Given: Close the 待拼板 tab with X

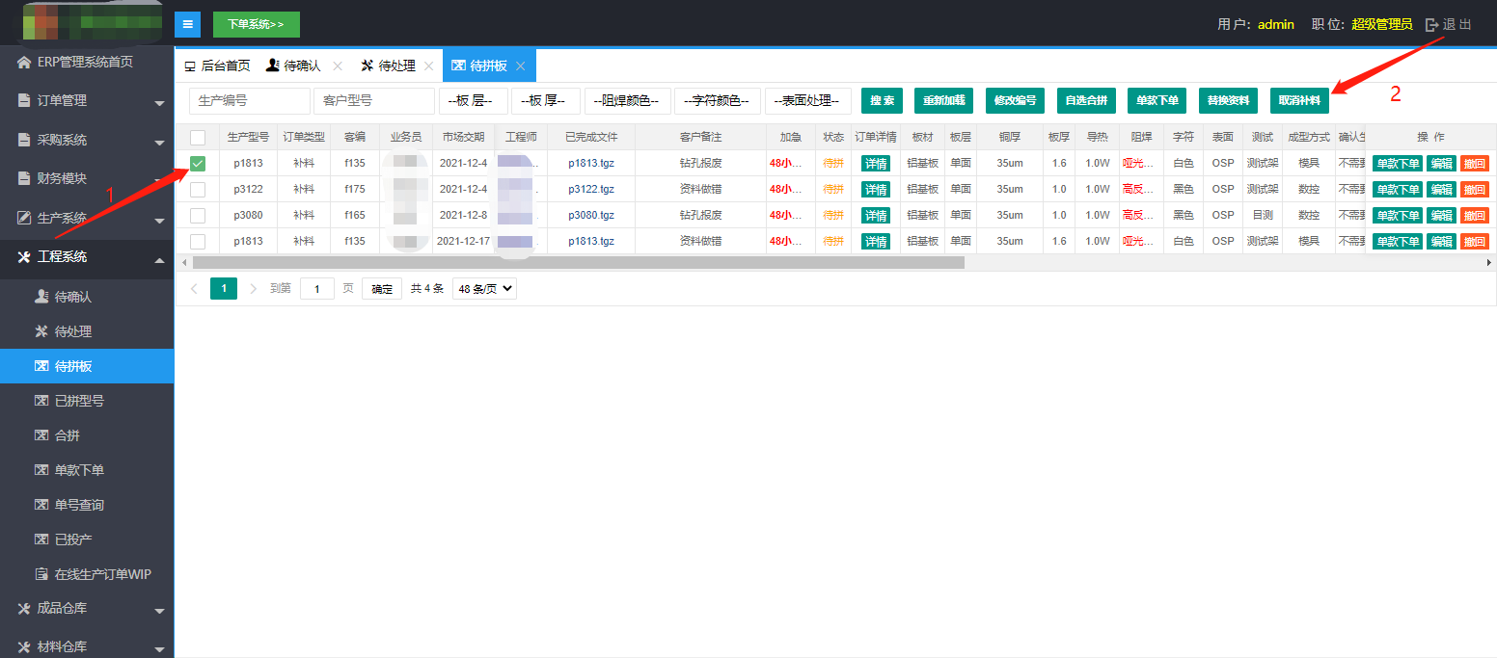Looking at the screenshot, I should (x=520, y=66).
